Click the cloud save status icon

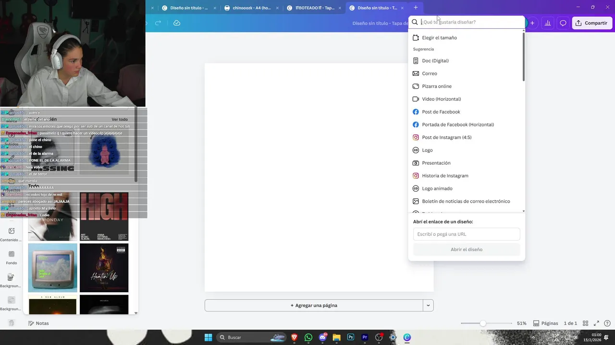(177, 23)
